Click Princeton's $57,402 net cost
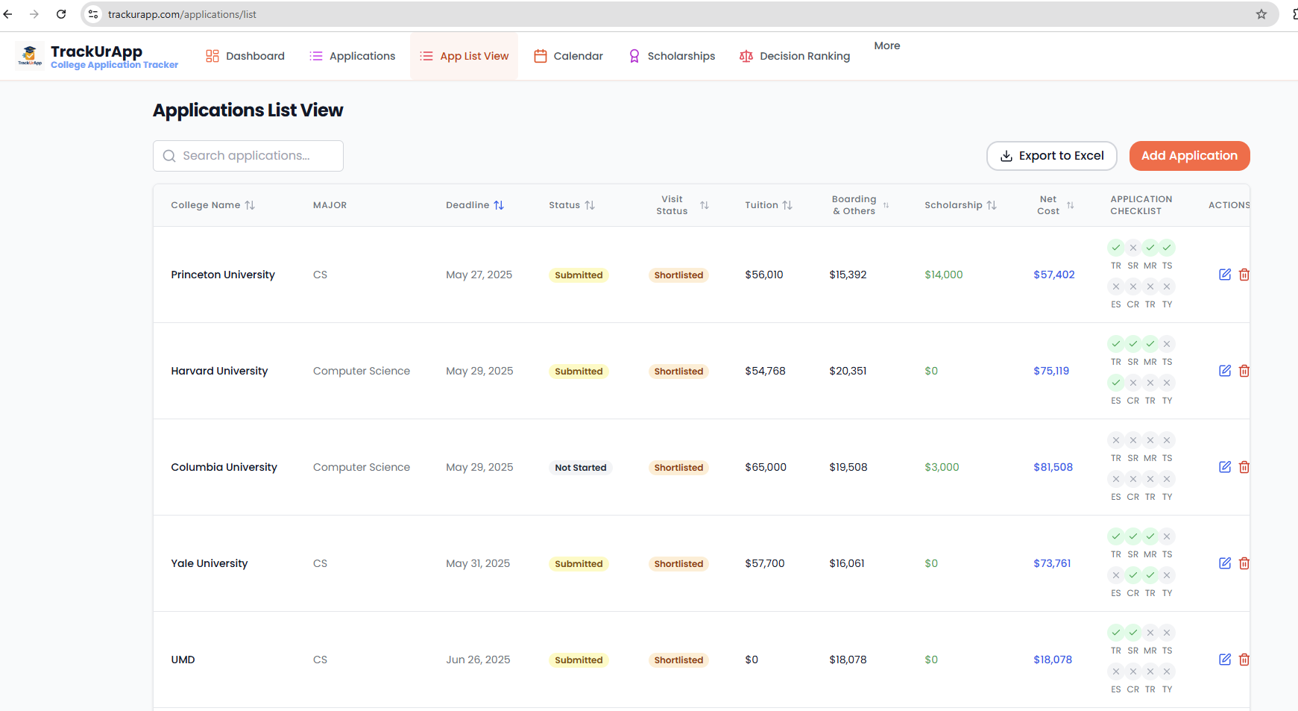This screenshot has height=711, width=1298. [1054, 275]
